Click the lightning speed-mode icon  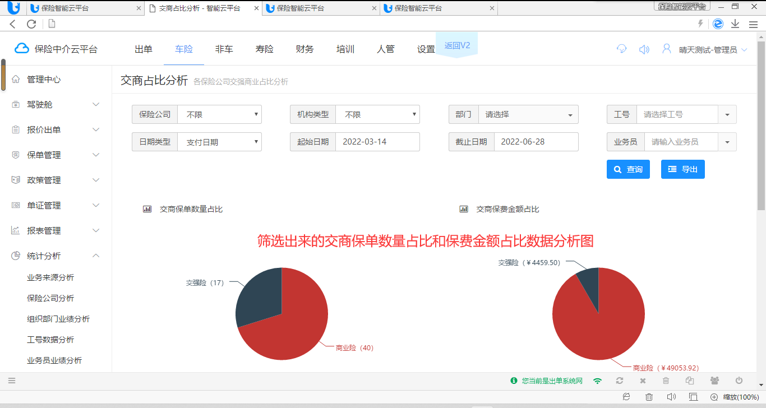tap(700, 24)
